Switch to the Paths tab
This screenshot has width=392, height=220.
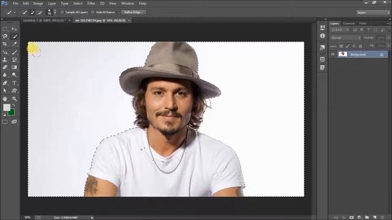click(363, 23)
